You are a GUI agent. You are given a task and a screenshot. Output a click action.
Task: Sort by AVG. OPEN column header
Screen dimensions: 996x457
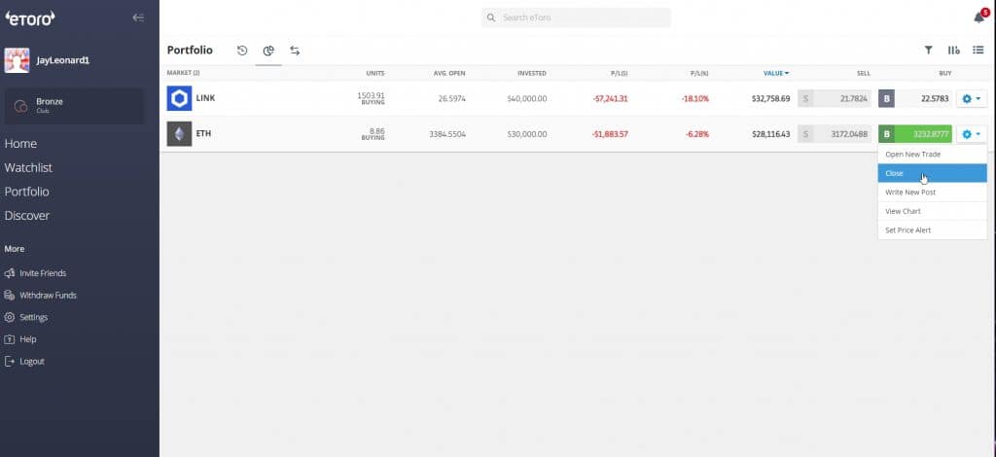(449, 74)
